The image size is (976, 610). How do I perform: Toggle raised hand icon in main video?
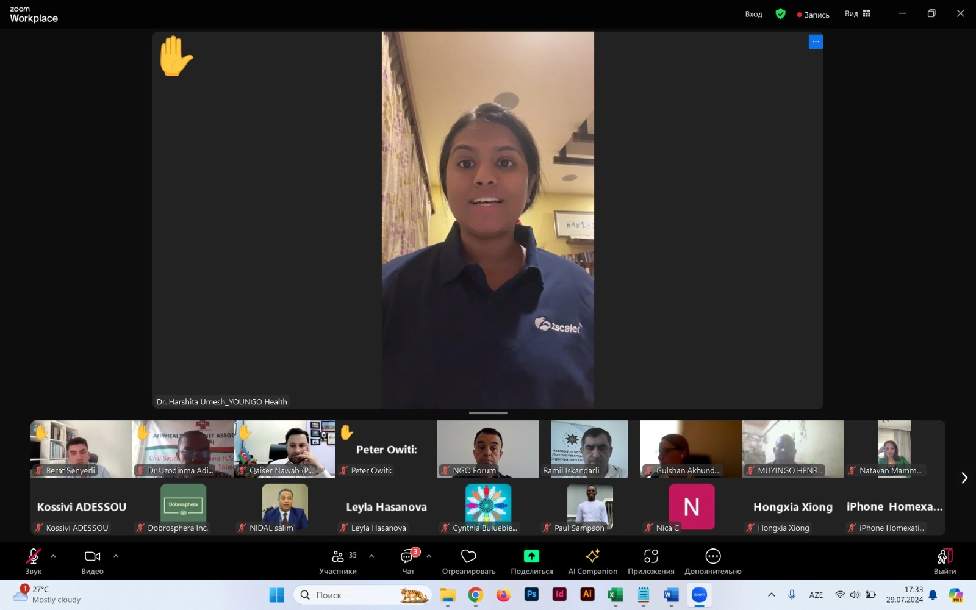[176, 57]
